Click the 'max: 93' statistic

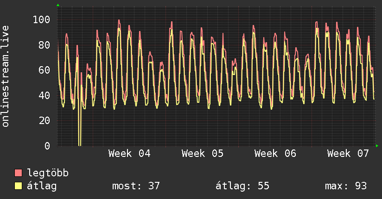click(x=345, y=186)
